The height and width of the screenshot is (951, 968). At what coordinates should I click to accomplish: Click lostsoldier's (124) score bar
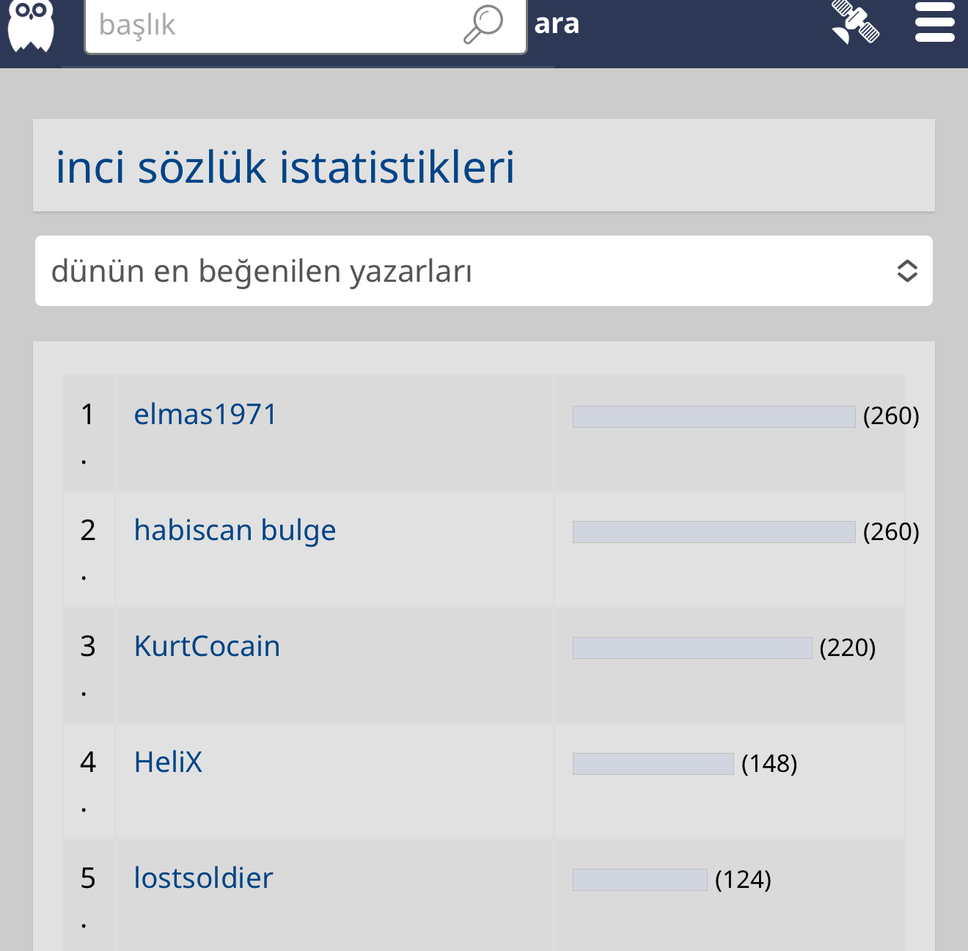(640, 880)
